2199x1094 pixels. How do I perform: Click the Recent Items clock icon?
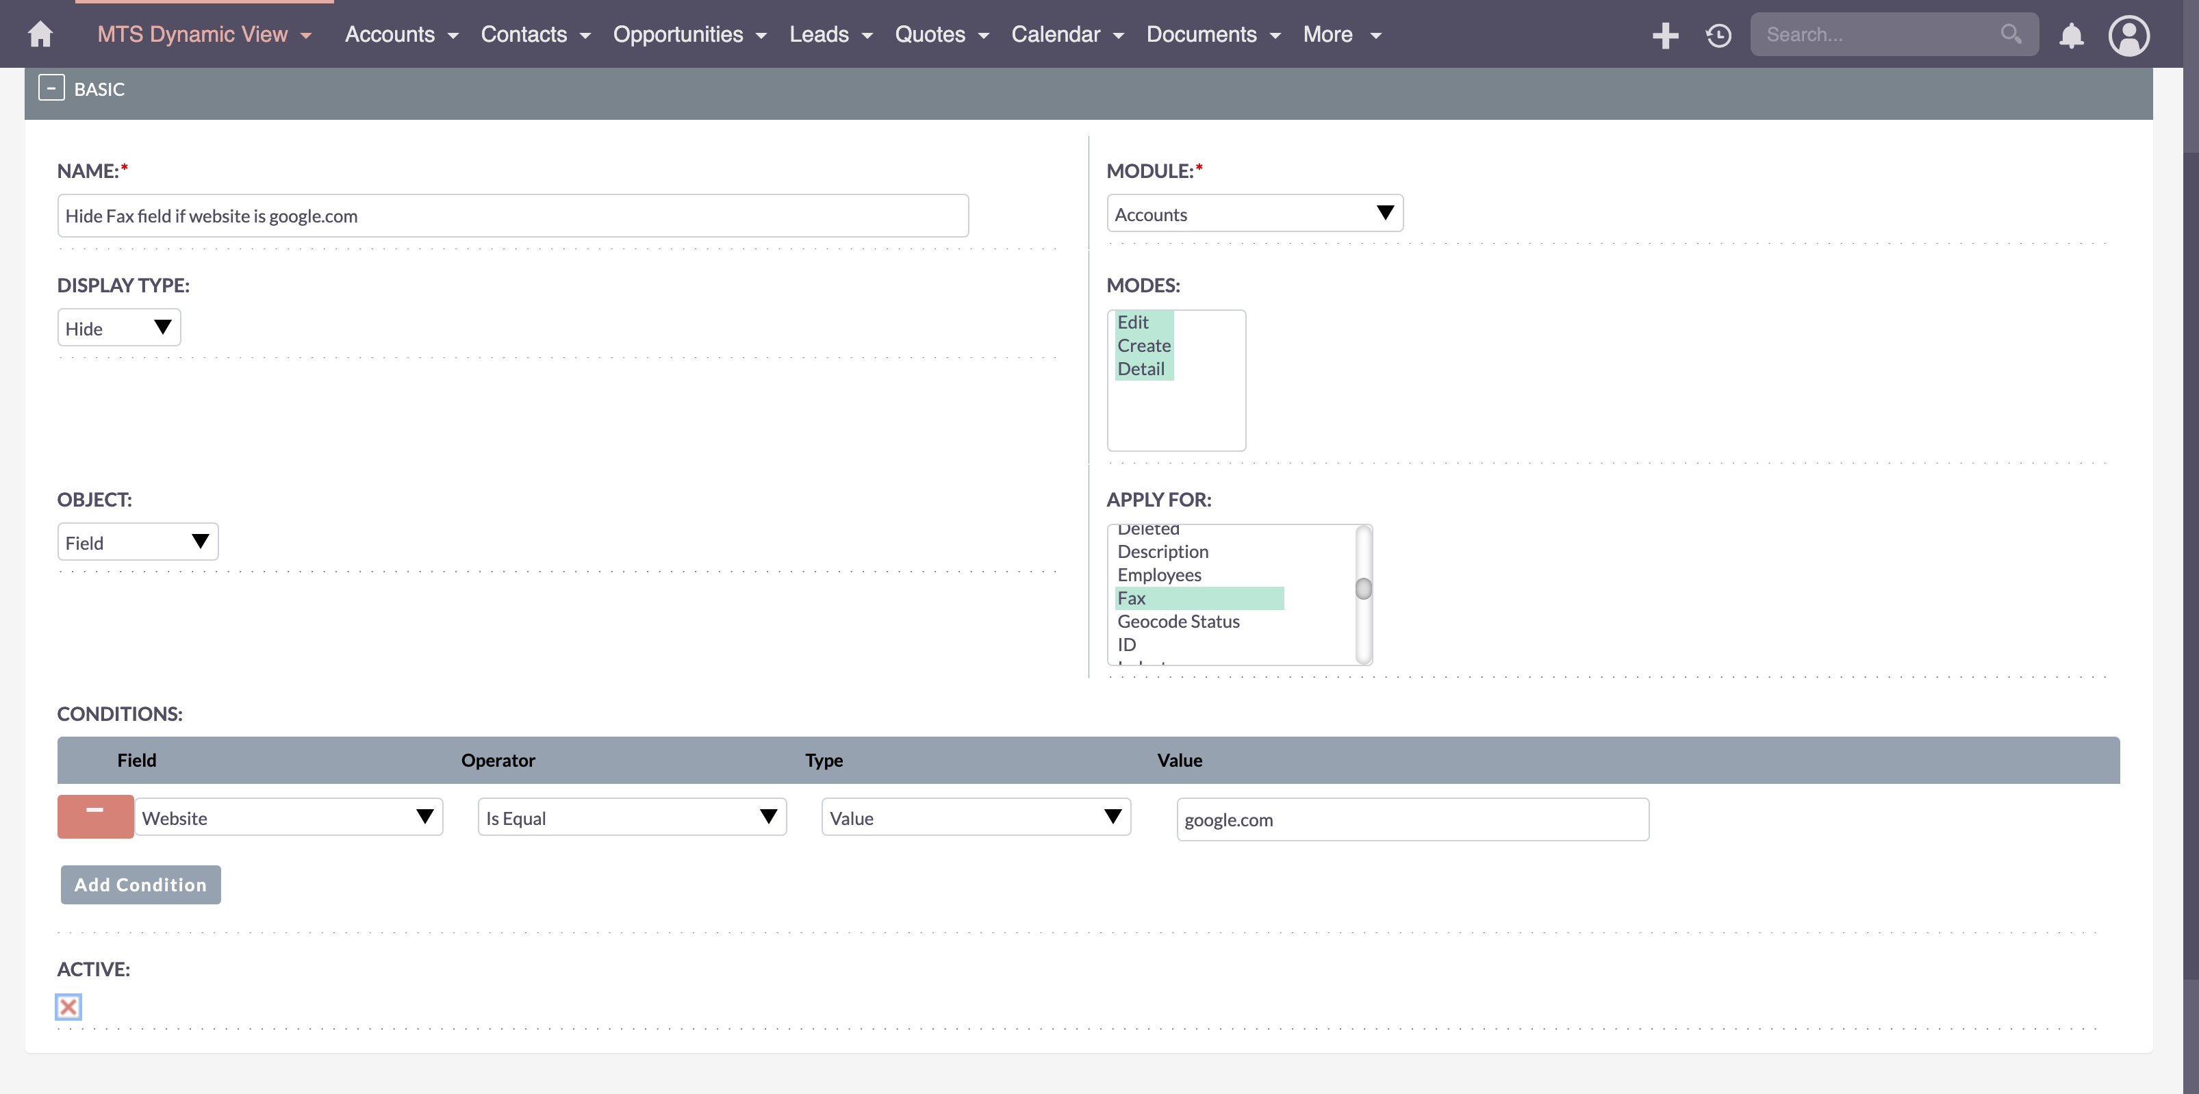click(1716, 34)
